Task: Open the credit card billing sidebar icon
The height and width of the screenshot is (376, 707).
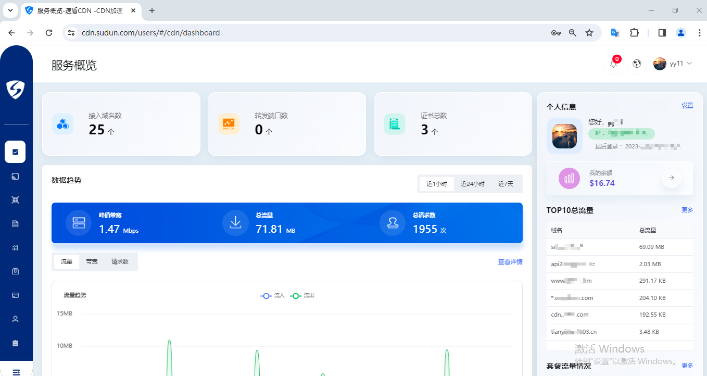Action: pyautogui.click(x=15, y=295)
